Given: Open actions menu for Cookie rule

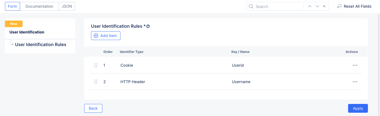Looking at the screenshot, I should (x=355, y=65).
